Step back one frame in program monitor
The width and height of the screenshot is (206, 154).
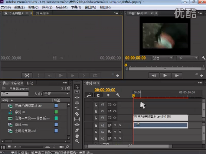(x=154, y=75)
